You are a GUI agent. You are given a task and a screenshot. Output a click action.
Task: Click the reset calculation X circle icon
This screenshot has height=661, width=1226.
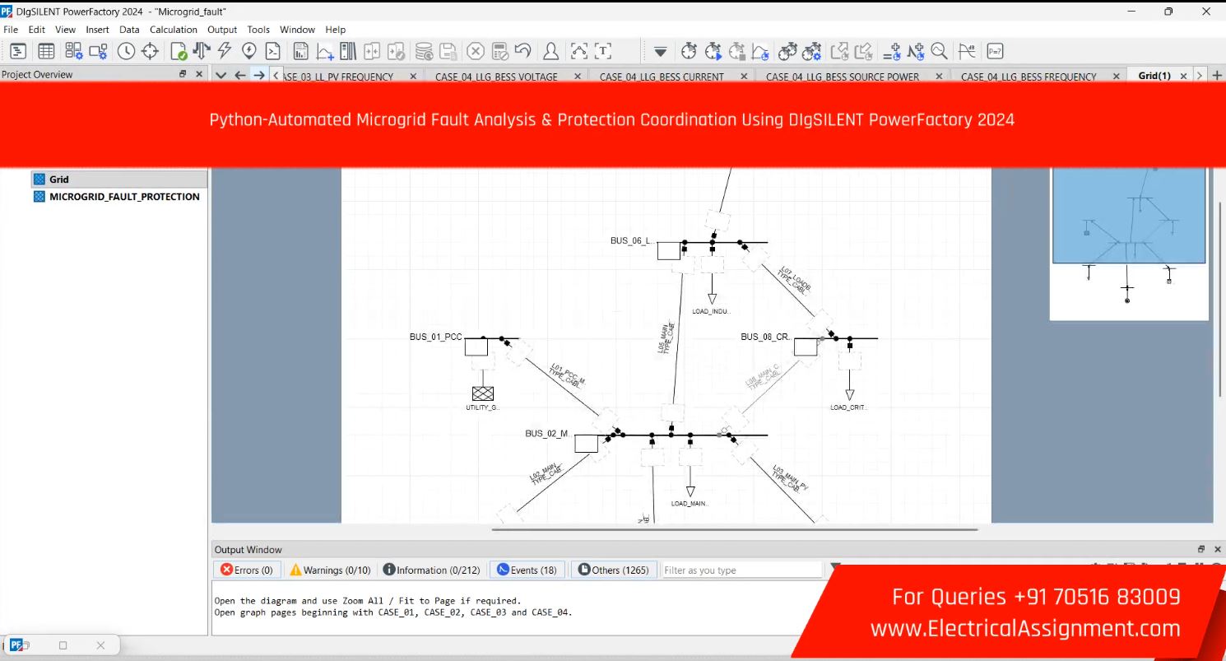coord(476,51)
